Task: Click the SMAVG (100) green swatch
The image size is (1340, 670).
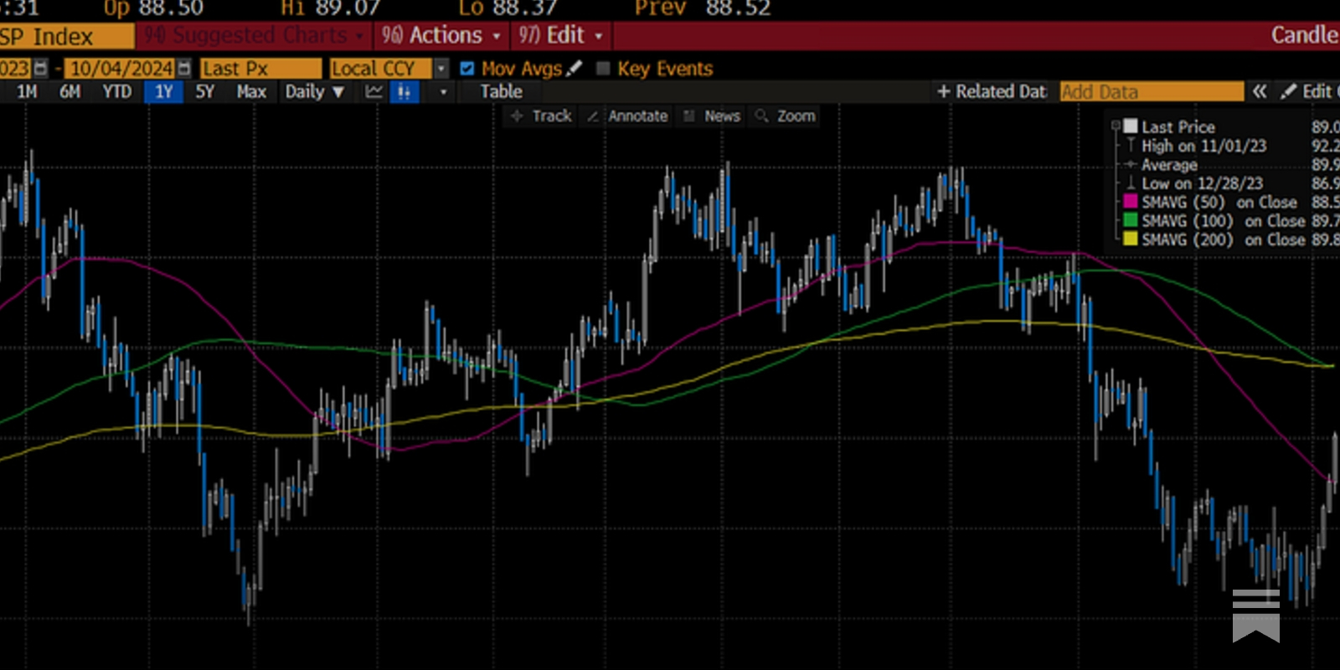Action: [1131, 220]
